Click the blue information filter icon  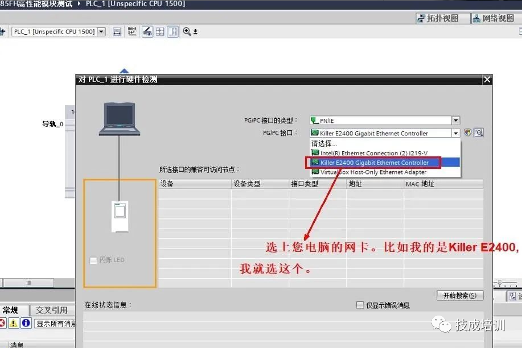[x=26, y=323]
